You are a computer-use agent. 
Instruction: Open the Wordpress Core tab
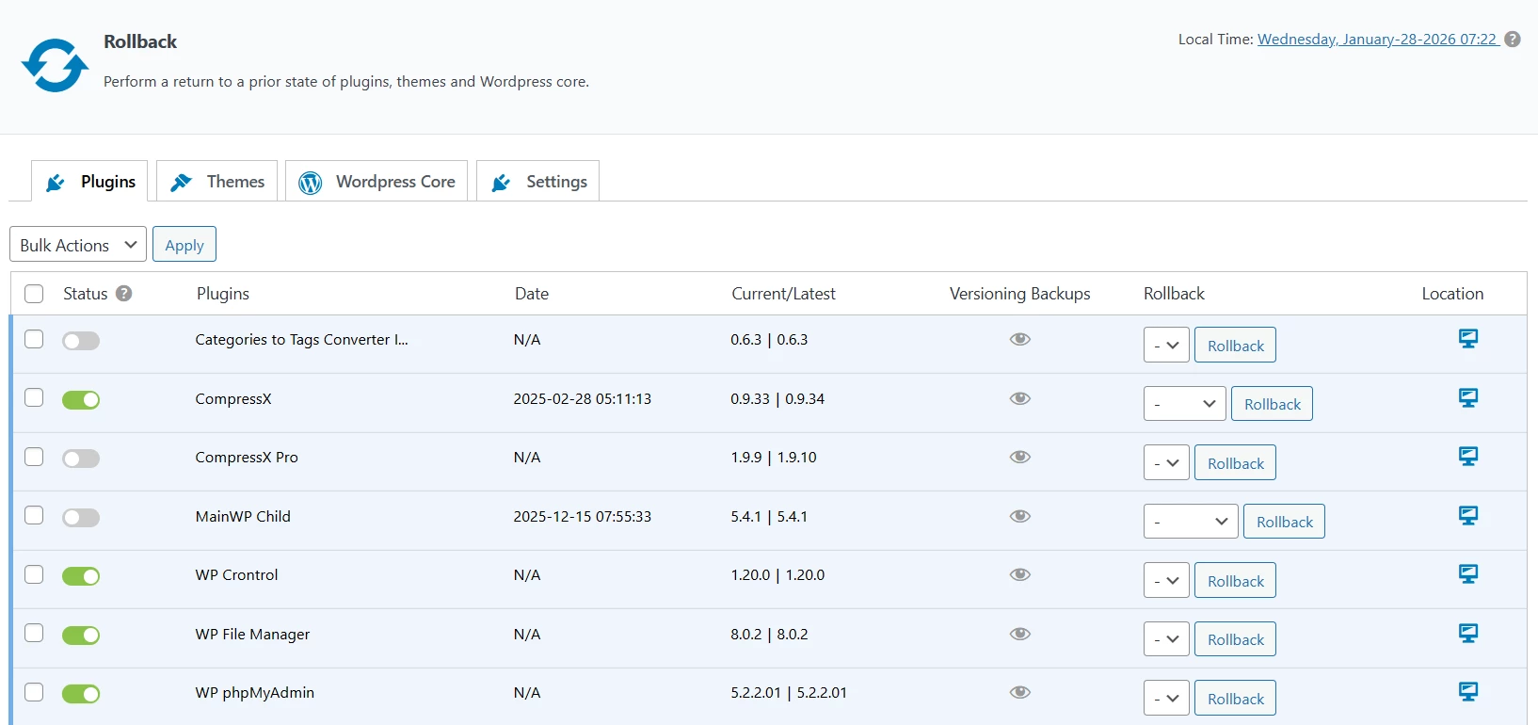coord(376,182)
